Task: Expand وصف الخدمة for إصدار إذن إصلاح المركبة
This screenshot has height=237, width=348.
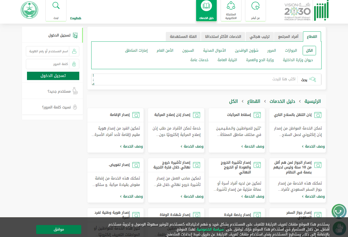Action: pos(192,146)
